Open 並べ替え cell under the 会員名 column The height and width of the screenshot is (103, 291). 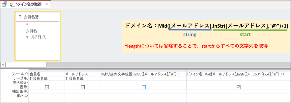[x=47, y=83]
